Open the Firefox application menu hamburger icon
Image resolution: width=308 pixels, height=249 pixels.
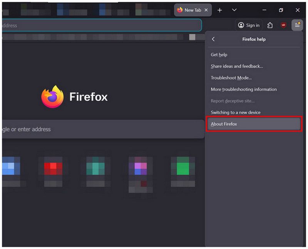pos(297,25)
